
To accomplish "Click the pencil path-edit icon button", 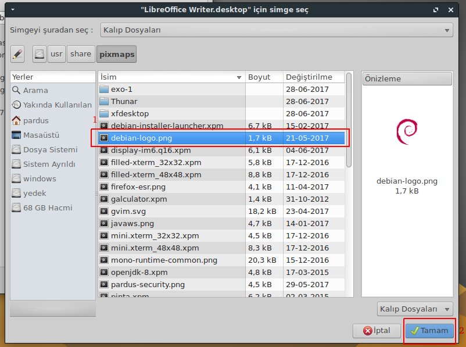I will tap(17, 54).
